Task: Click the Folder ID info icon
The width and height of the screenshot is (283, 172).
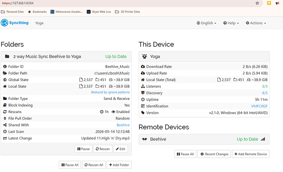Action: (x=5, y=66)
